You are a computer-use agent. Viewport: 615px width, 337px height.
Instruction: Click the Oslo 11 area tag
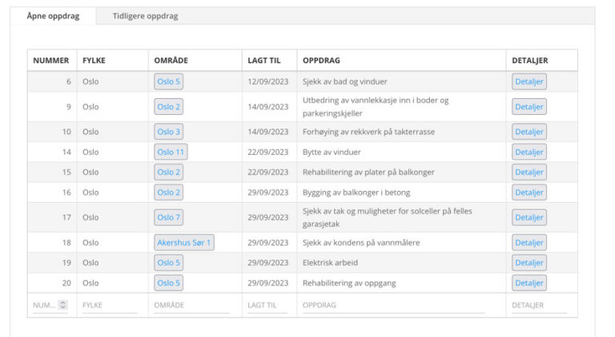(171, 152)
